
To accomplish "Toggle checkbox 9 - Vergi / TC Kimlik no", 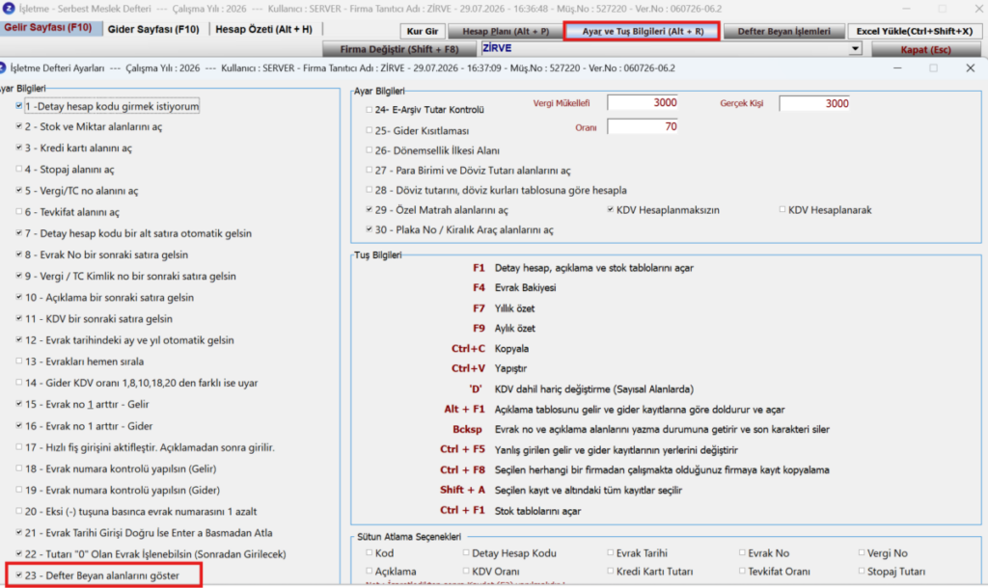I will point(19,276).
